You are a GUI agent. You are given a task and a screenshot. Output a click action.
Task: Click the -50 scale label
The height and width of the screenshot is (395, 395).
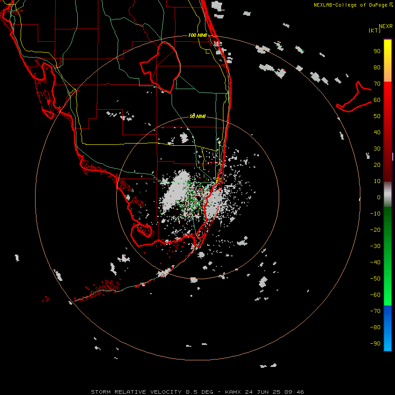pyautogui.click(x=375, y=279)
